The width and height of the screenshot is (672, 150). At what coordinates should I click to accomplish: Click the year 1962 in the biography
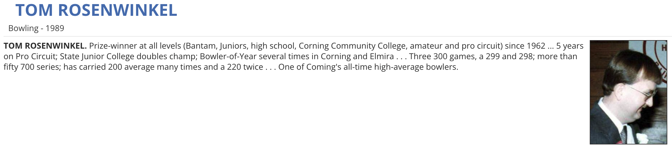point(536,46)
